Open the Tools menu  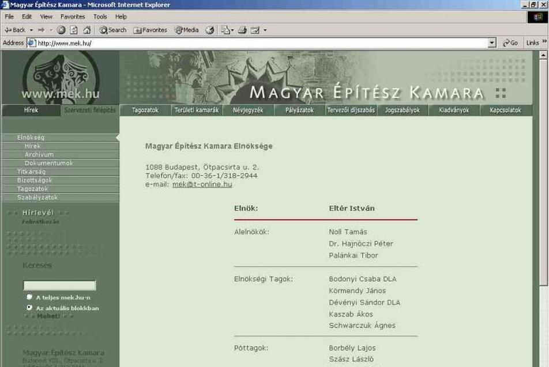(100, 17)
